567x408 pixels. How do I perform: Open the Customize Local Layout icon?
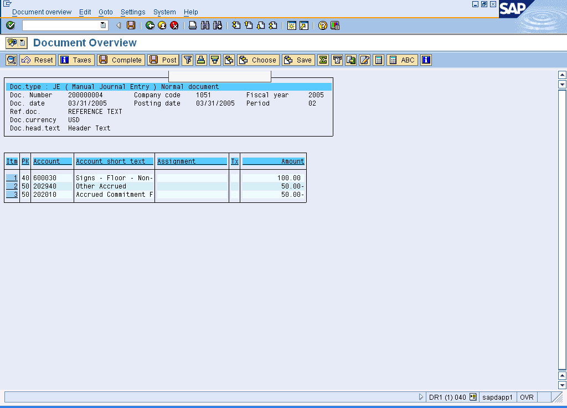coord(335,25)
